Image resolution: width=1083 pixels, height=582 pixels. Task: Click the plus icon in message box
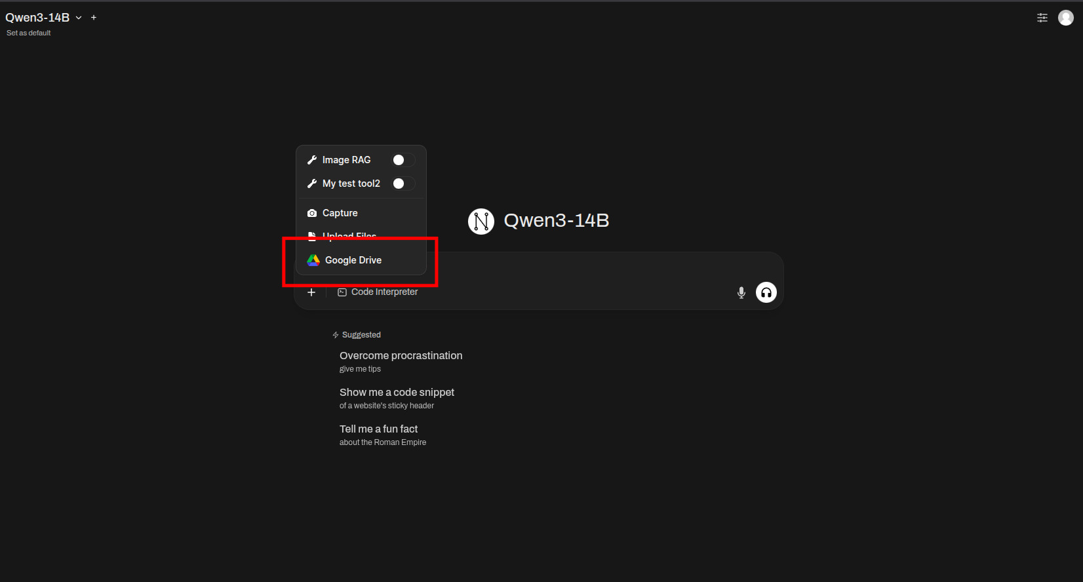tap(311, 292)
